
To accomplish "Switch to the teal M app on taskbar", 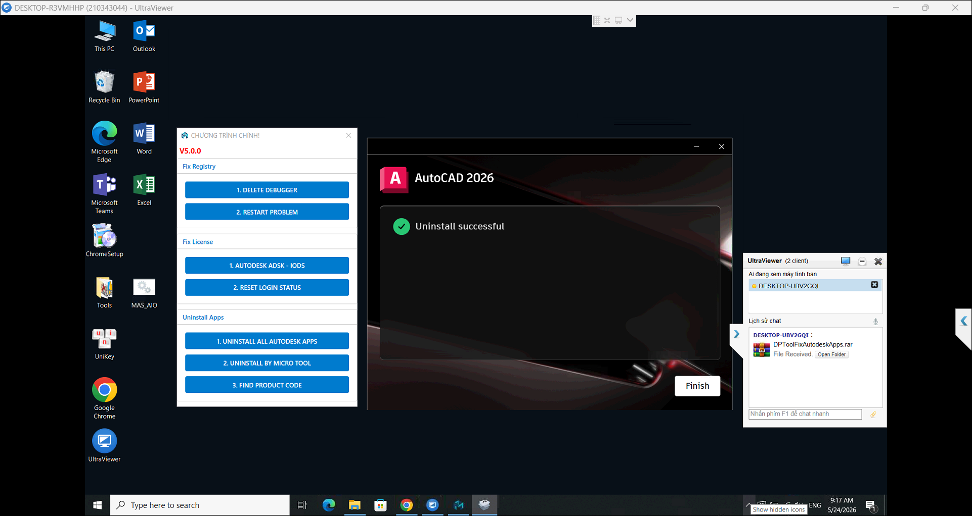I will point(459,505).
